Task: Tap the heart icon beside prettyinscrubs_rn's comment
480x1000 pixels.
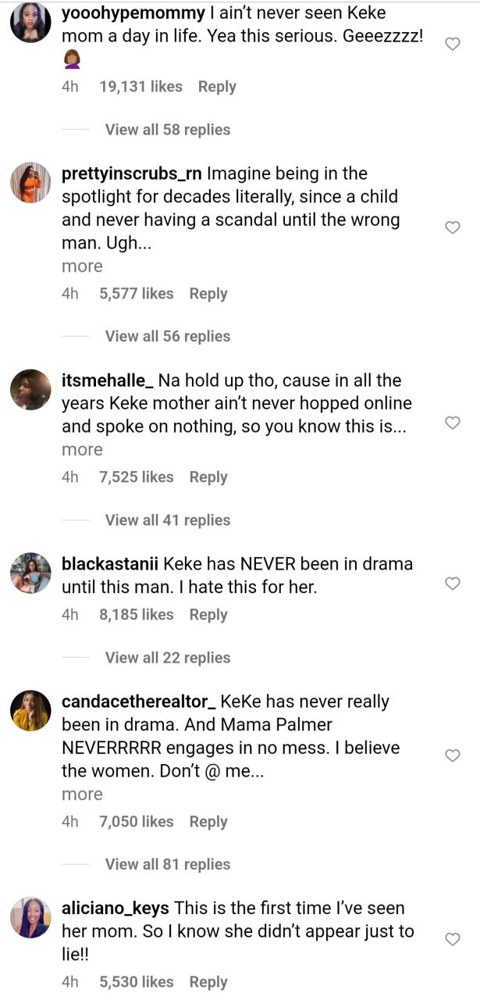Action: click(x=453, y=227)
